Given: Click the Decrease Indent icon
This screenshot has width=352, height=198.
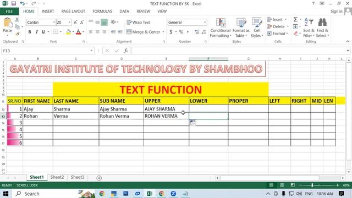Looking at the screenshot, I should [x=113, y=32].
